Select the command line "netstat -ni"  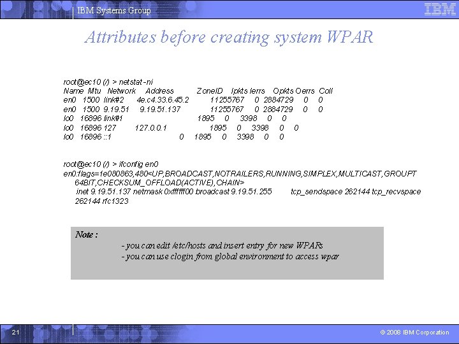[x=136, y=82]
